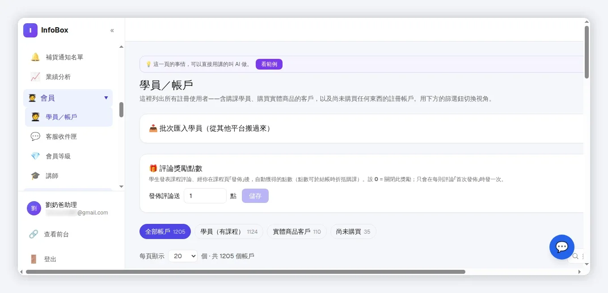
Task: Click the chart icon beside 業績分析
Action: pyautogui.click(x=35, y=77)
